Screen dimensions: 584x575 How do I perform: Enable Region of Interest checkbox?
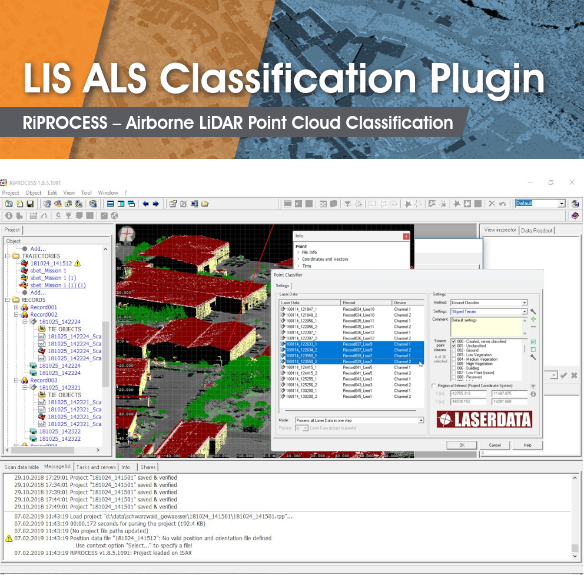point(433,386)
